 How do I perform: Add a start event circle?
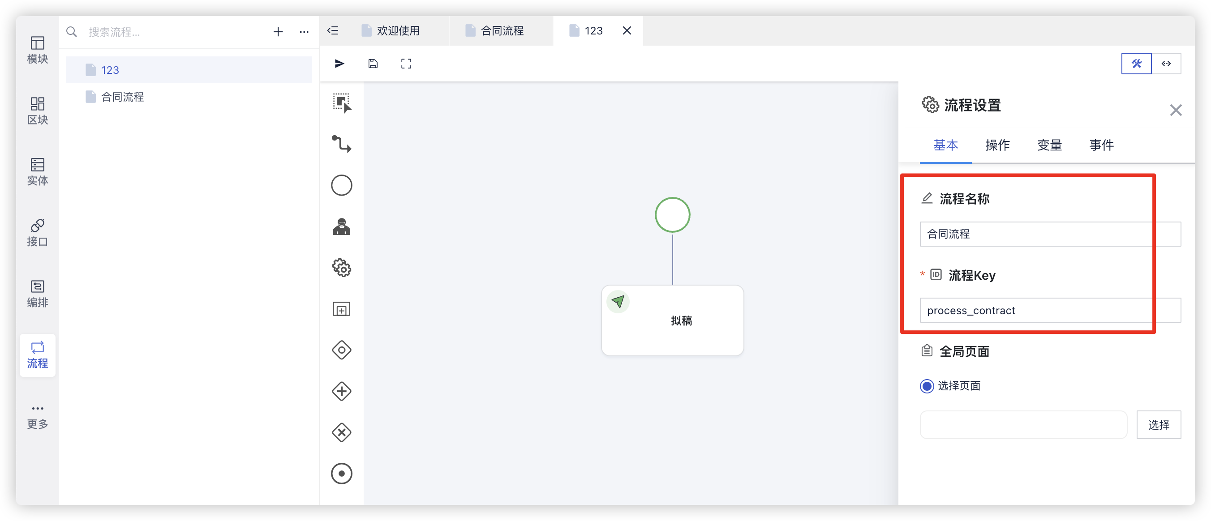click(x=342, y=185)
